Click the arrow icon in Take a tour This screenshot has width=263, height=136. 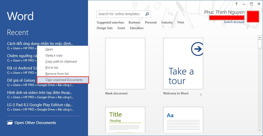[197, 49]
